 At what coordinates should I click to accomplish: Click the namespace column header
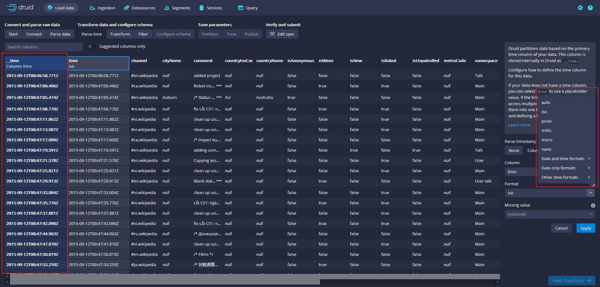click(487, 63)
